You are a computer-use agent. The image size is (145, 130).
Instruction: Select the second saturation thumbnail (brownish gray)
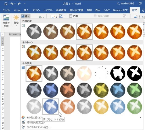pyautogui.click(x=51, y=32)
